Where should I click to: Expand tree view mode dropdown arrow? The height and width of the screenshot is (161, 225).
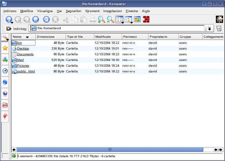[132, 23]
